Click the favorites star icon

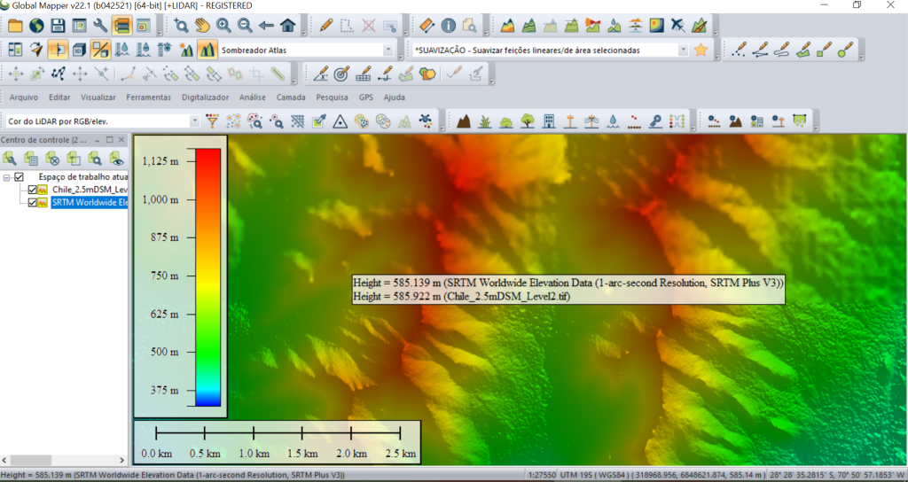point(701,50)
